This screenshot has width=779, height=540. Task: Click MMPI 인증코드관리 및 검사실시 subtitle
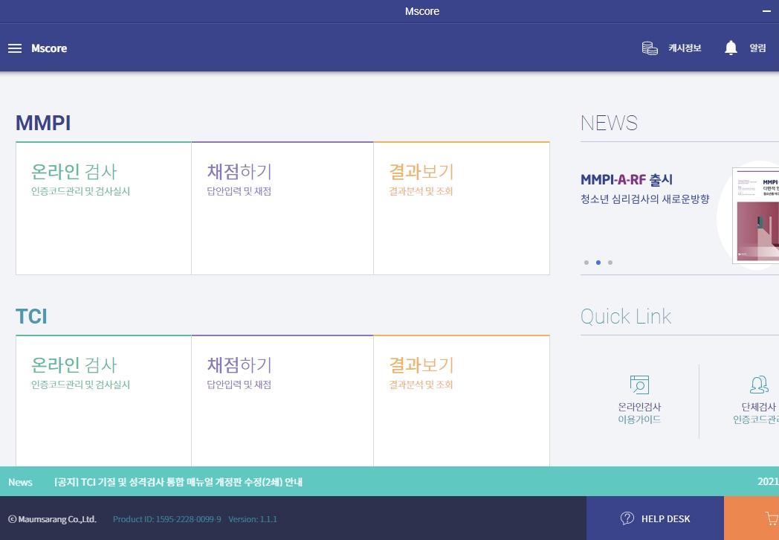[80, 191]
